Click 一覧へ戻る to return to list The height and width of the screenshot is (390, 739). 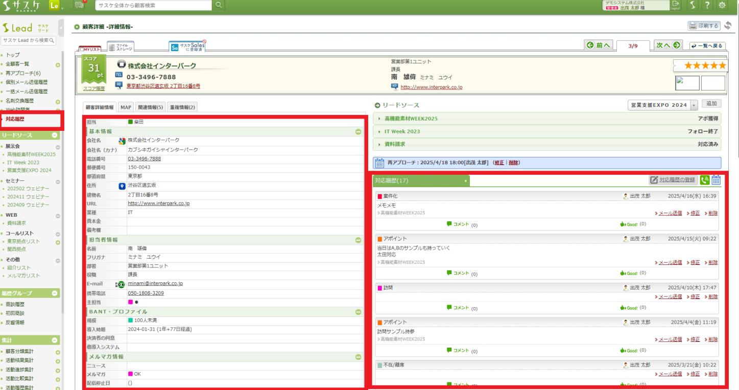point(707,45)
